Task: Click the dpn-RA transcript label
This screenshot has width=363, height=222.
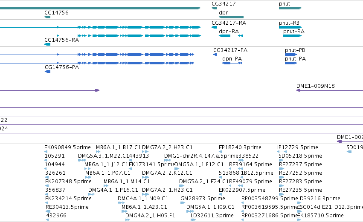Action: click(229, 32)
